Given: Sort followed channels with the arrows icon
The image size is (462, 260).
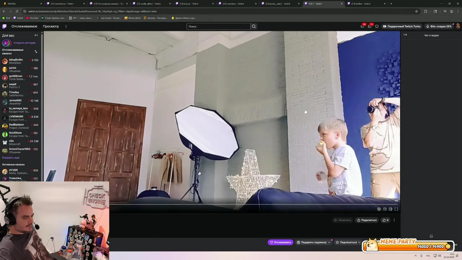Looking at the screenshot, I should (x=36, y=52).
